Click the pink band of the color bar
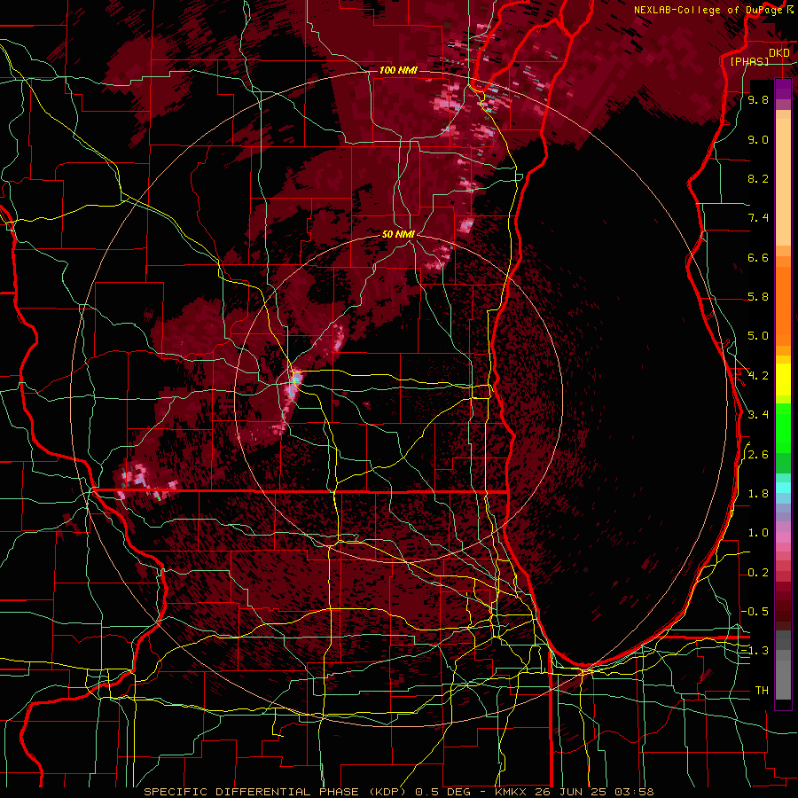Screen dimensions: 798x798 pyautogui.click(x=783, y=537)
